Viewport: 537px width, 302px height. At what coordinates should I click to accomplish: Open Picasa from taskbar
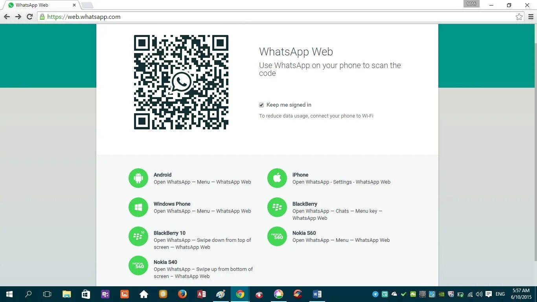[x=278, y=294]
